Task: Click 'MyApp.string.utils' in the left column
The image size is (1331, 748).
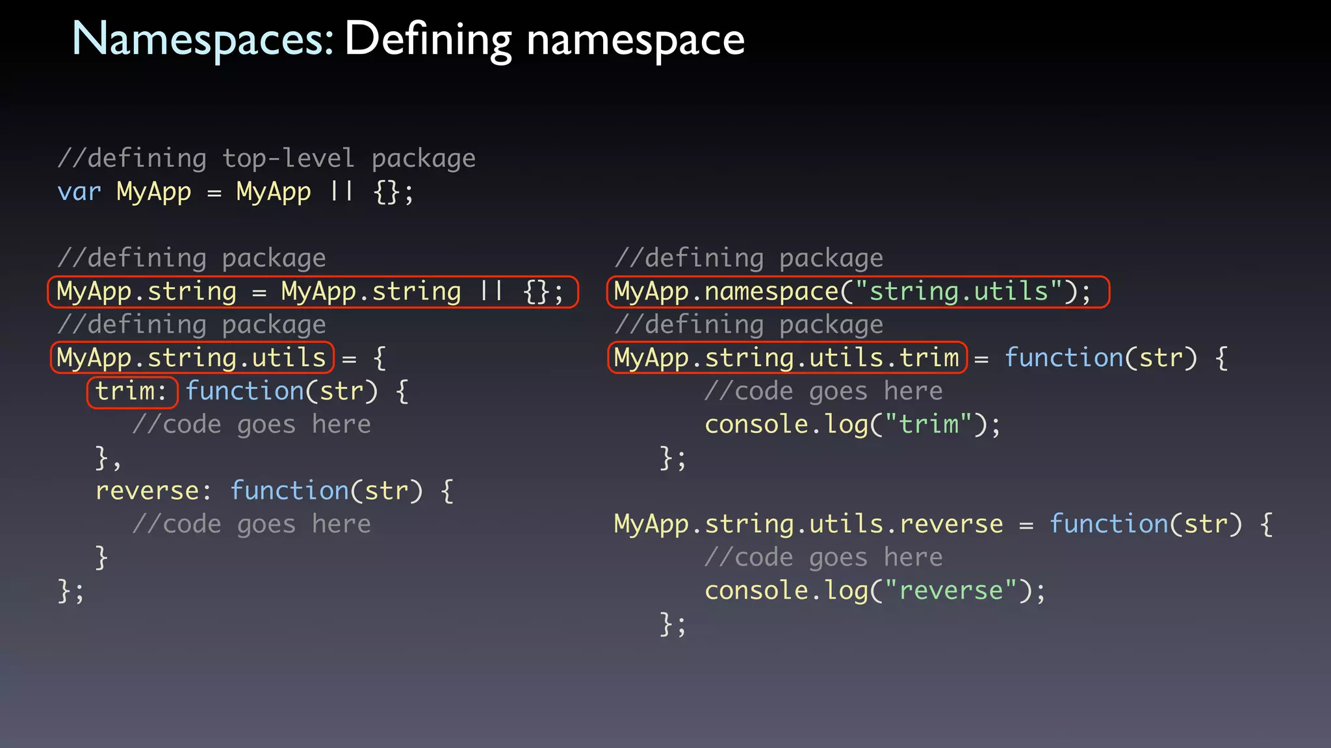Action: pyautogui.click(x=192, y=358)
